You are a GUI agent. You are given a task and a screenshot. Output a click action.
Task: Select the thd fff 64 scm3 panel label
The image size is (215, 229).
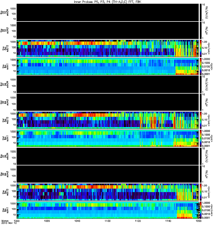[x=5, y=102]
